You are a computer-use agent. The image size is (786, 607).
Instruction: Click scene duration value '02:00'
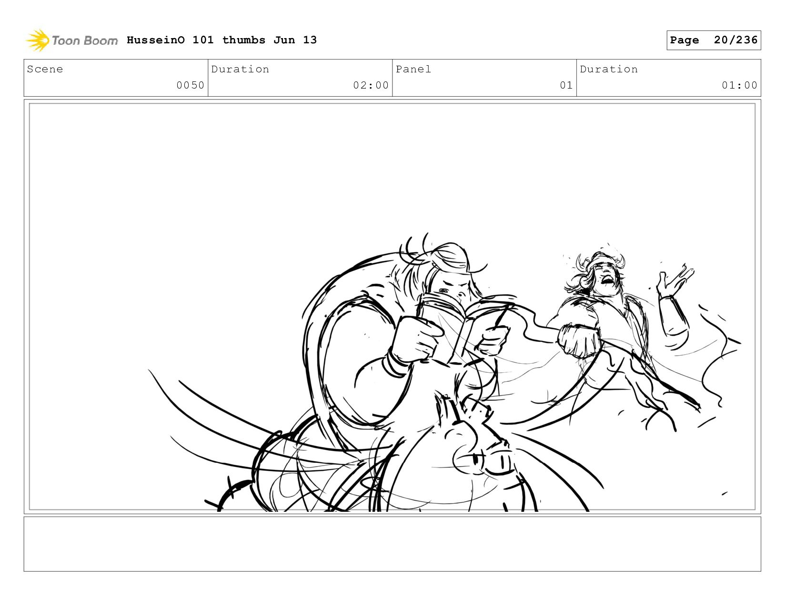(x=371, y=85)
